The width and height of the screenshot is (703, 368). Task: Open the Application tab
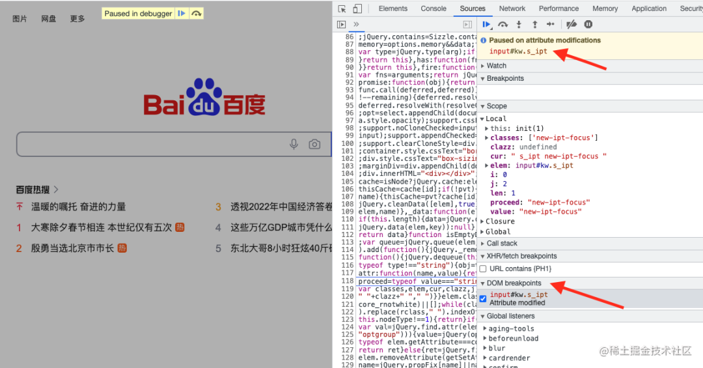649,8
